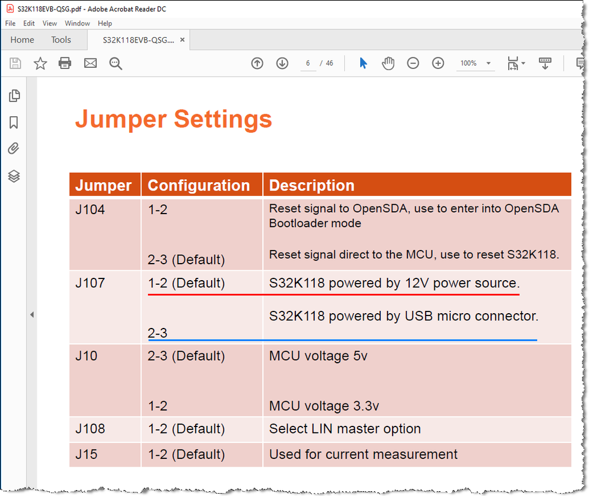Click 'MCU voltage 5v' text

(x=318, y=356)
